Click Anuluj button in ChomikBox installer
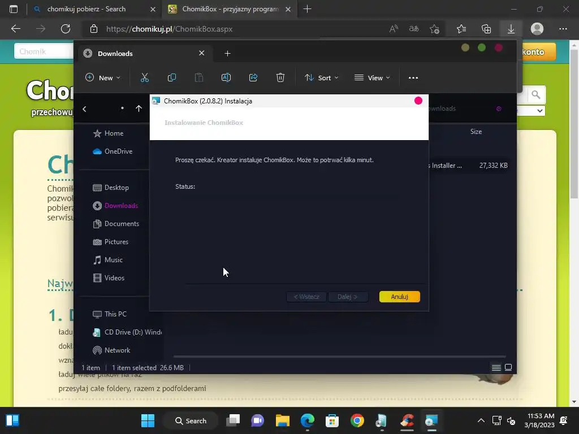 (400, 297)
